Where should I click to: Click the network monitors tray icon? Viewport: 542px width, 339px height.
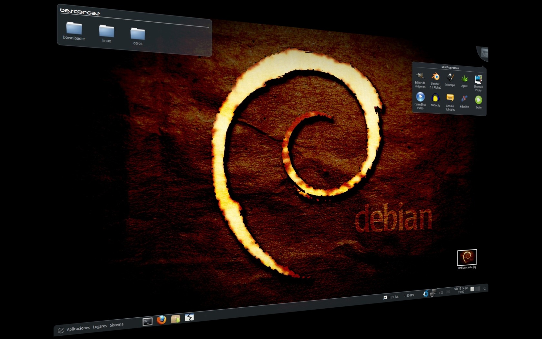tap(433, 293)
